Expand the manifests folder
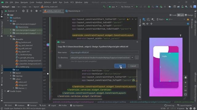This screenshot has width=197, height=110. click(x=8, y=18)
